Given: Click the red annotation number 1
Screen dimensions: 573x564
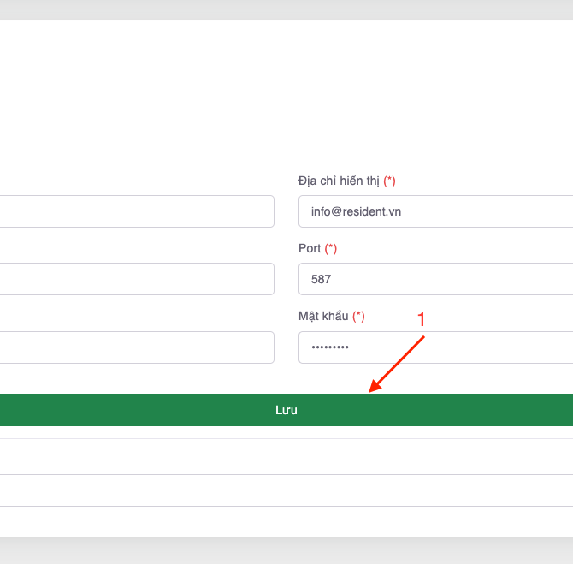Looking at the screenshot, I should tap(421, 319).
